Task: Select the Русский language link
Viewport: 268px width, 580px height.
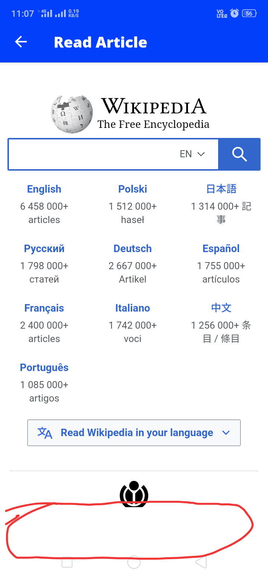Action: (44, 248)
